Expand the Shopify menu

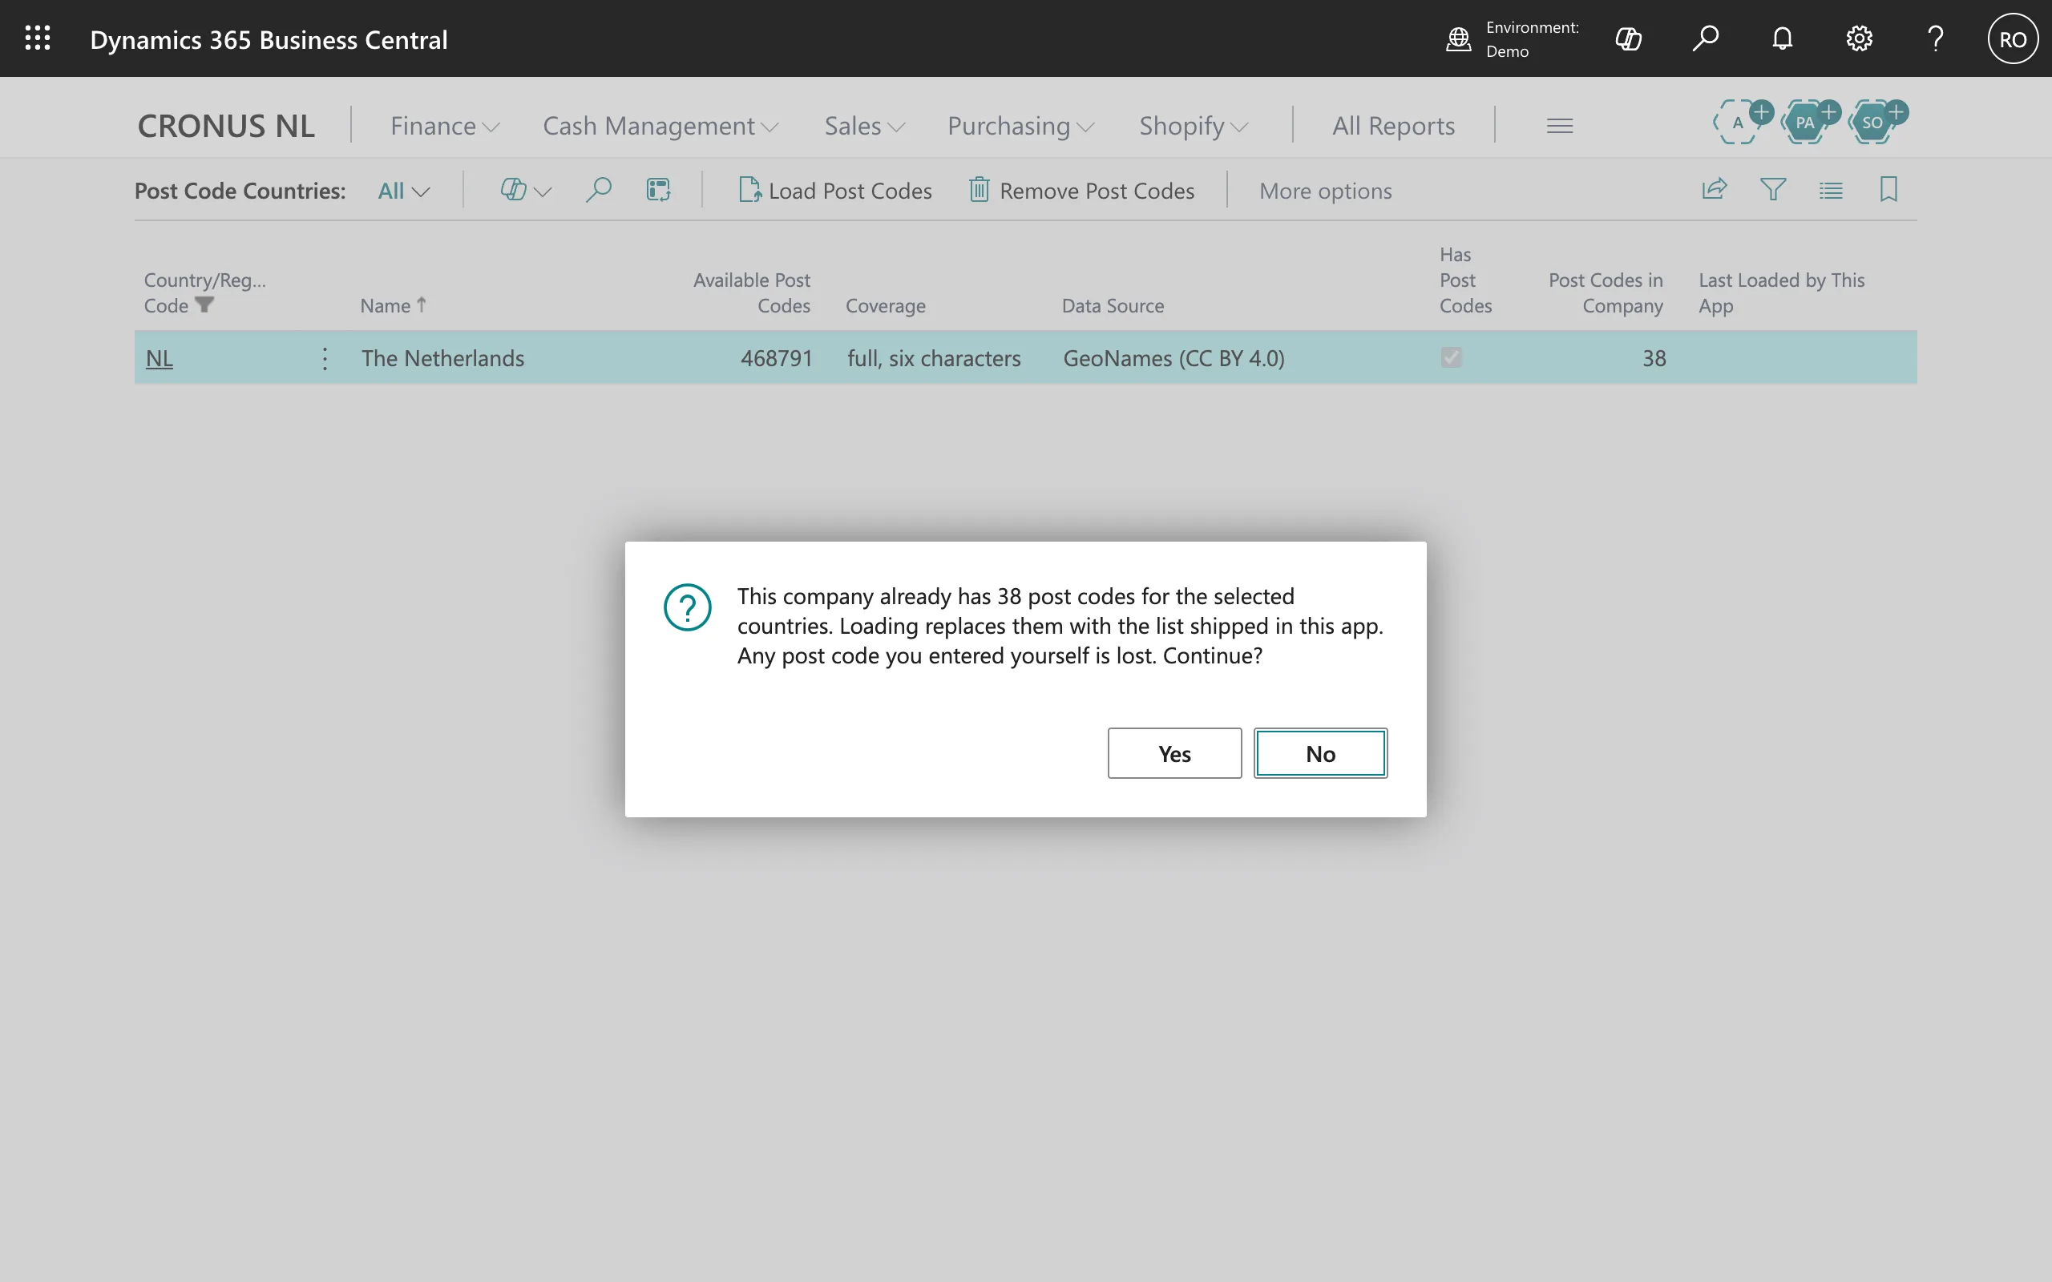(1193, 126)
